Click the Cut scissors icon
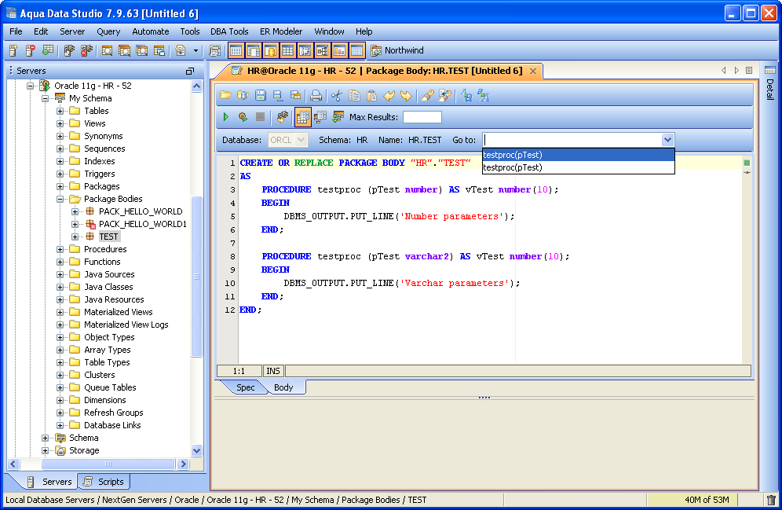The image size is (782, 510). tap(337, 96)
